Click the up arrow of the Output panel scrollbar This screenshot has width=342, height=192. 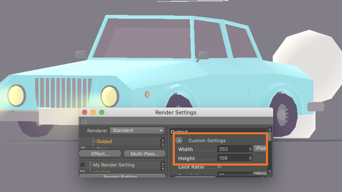(270, 130)
